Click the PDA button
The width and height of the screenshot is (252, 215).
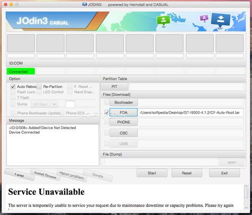click(123, 113)
